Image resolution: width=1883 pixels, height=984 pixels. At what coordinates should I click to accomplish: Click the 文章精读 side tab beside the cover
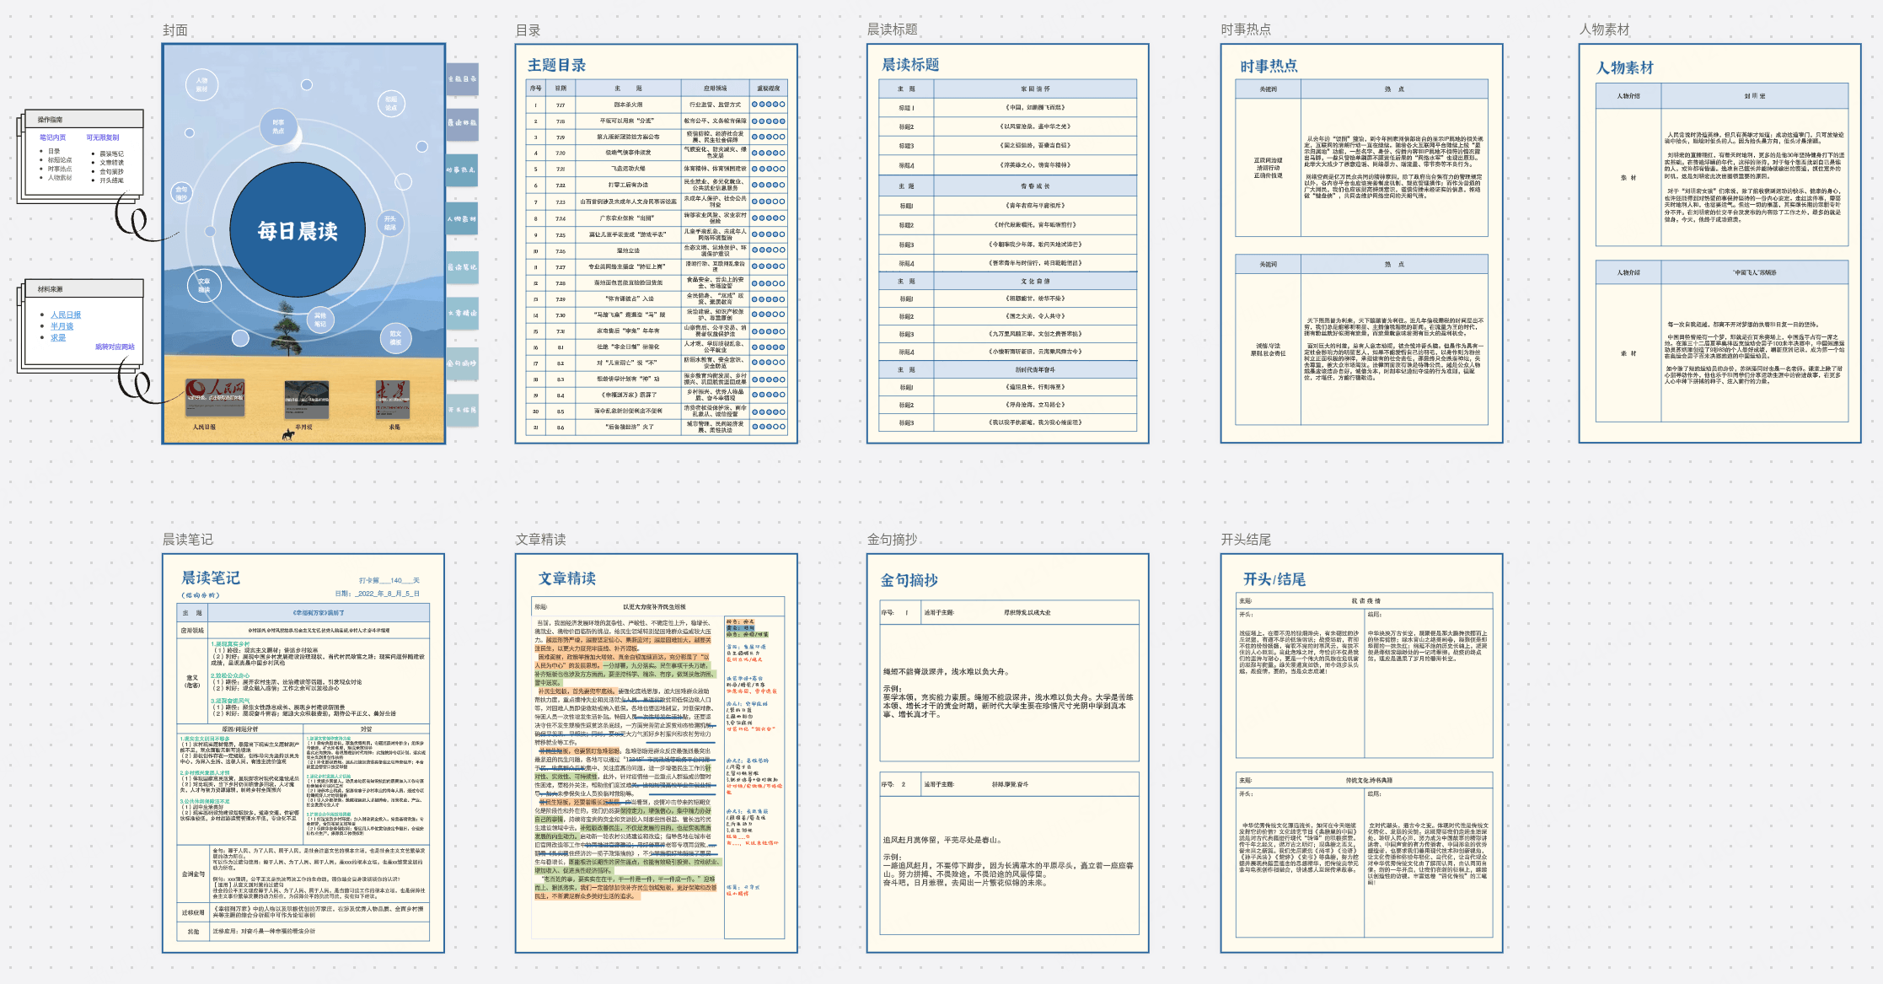tap(462, 313)
